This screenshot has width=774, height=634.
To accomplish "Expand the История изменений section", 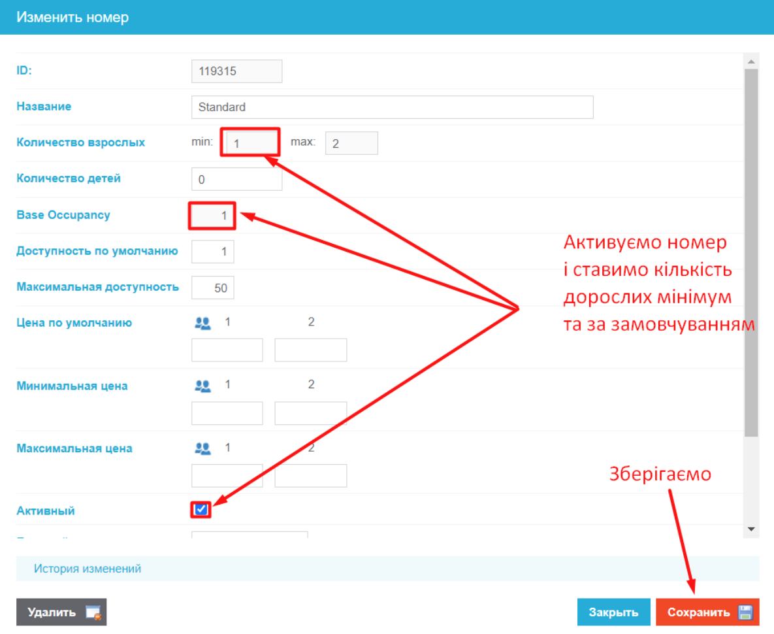I will click(x=88, y=569).
